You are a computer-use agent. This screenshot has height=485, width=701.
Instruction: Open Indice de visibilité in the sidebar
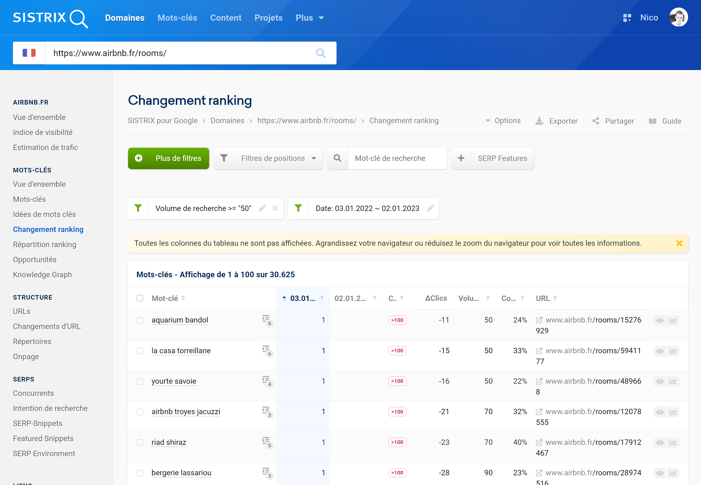[x=43, y=133]
